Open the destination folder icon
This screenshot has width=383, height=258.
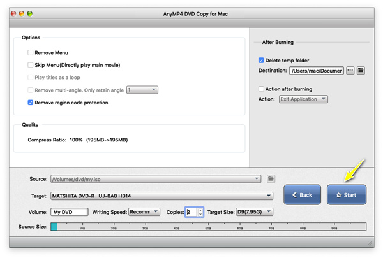point(361,70)
